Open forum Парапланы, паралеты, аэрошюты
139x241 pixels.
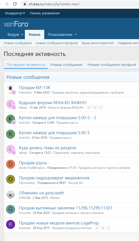point(77,153)
